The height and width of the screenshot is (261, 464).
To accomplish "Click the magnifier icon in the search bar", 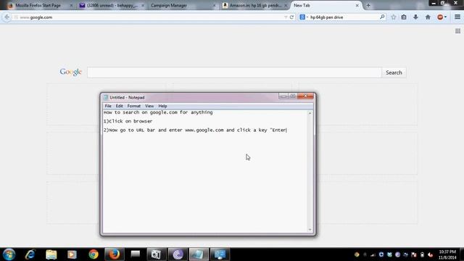I will pyautogui.click(x=382, y=17).
